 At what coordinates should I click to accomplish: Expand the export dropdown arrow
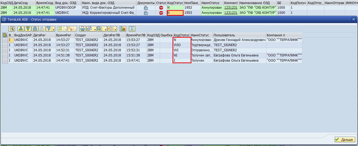105,29
